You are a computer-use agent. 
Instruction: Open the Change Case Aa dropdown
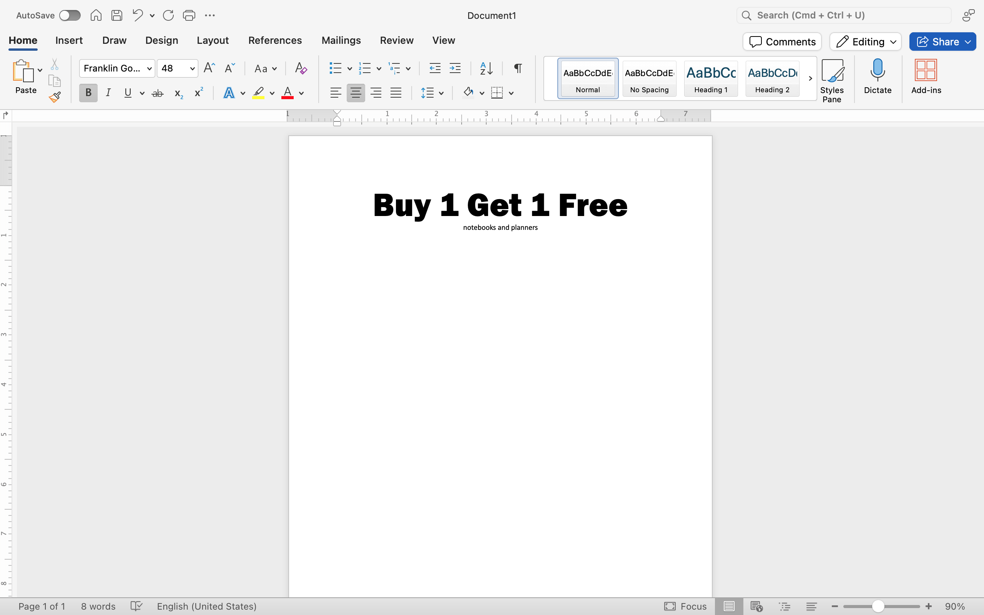click(x=266, y=68)
